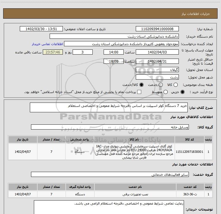Select the کالا radio button
221x214 pixels.
(176, 85)
